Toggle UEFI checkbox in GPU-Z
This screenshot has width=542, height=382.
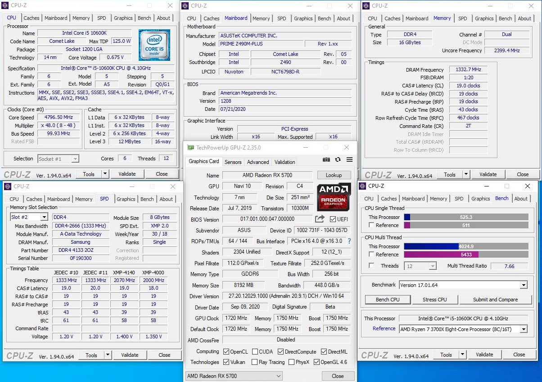pos(333,219)
